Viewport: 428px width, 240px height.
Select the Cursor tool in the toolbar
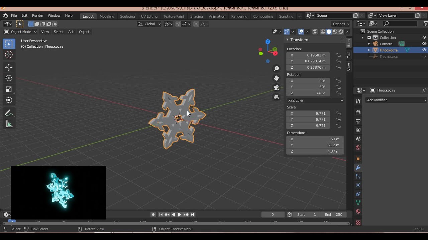[x=9, y=55]
